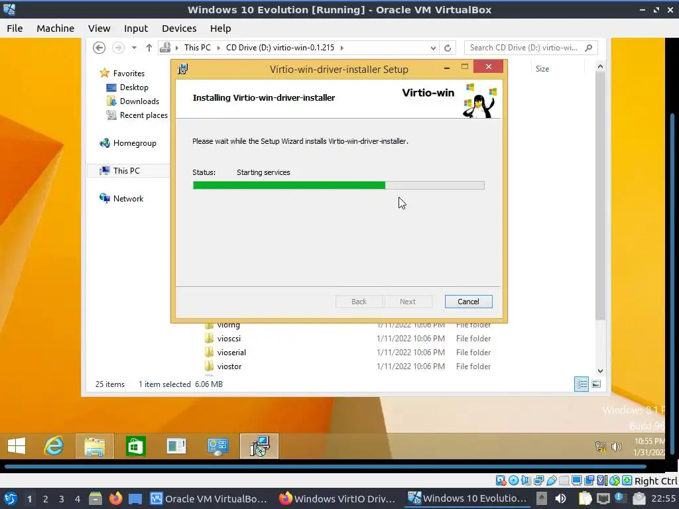
Task: Click VirtualBox hard disk activity indicator
Action: coord(501,481)
